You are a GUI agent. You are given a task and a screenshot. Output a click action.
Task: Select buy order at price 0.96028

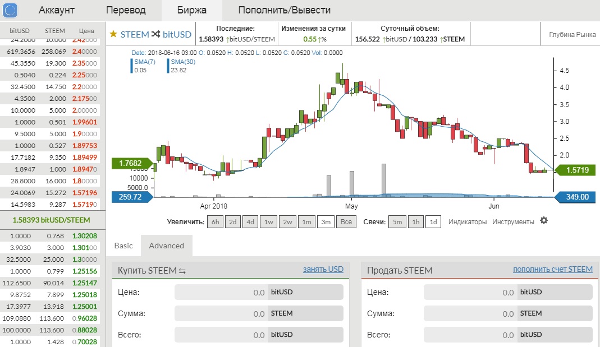click(x=50, y=318)
